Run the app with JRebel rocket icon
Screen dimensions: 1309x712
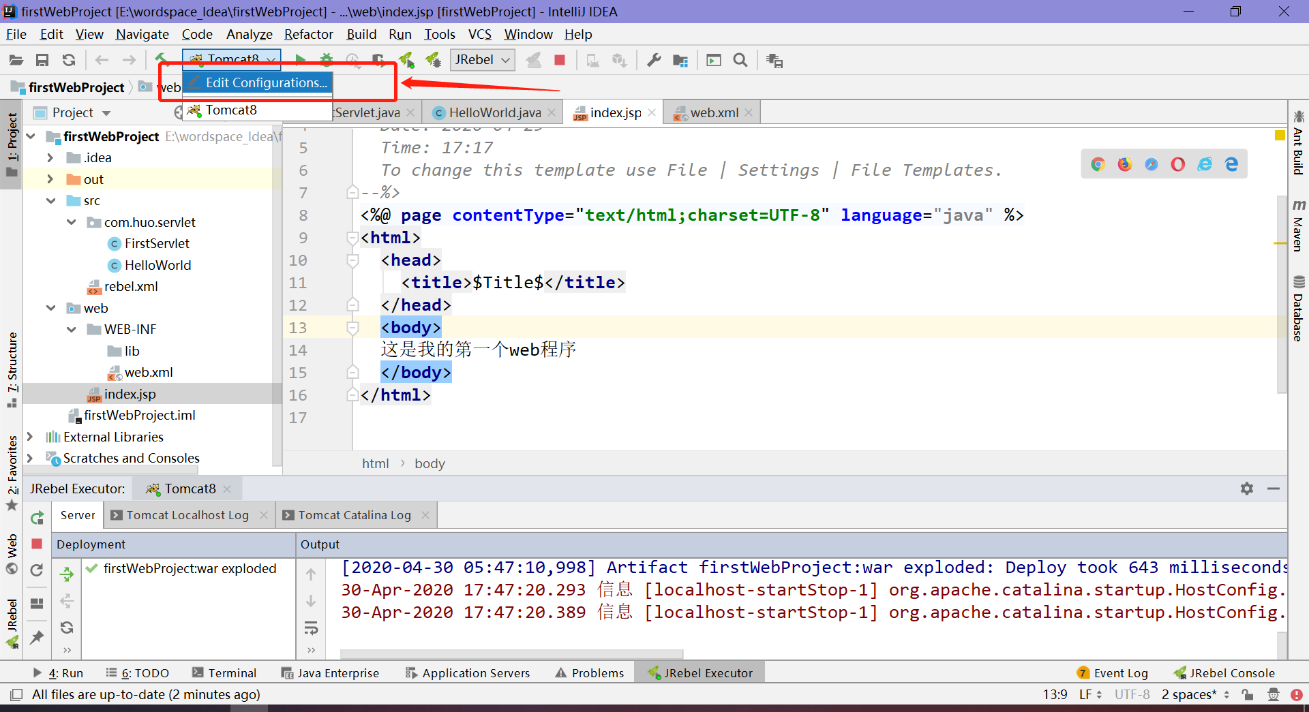(x=406, y=60)
